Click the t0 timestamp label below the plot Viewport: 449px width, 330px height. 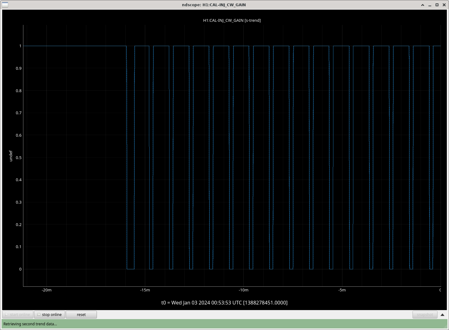tap(224, 303)
